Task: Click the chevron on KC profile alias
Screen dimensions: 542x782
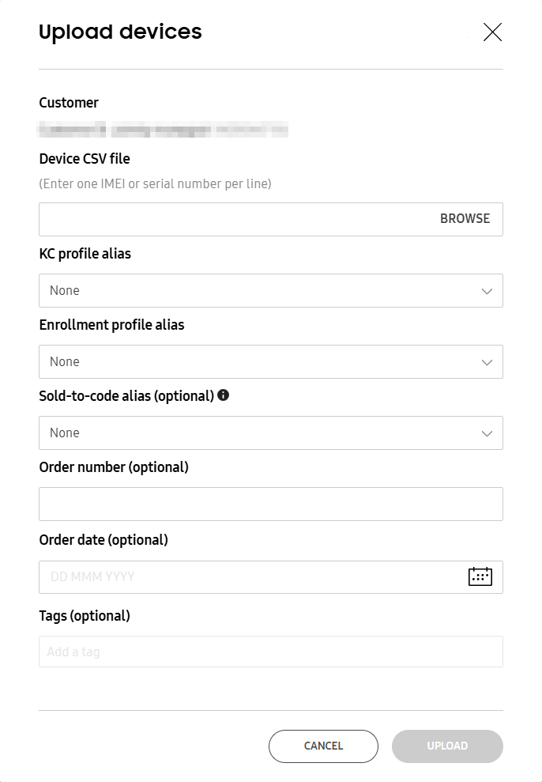Action: 487,290
